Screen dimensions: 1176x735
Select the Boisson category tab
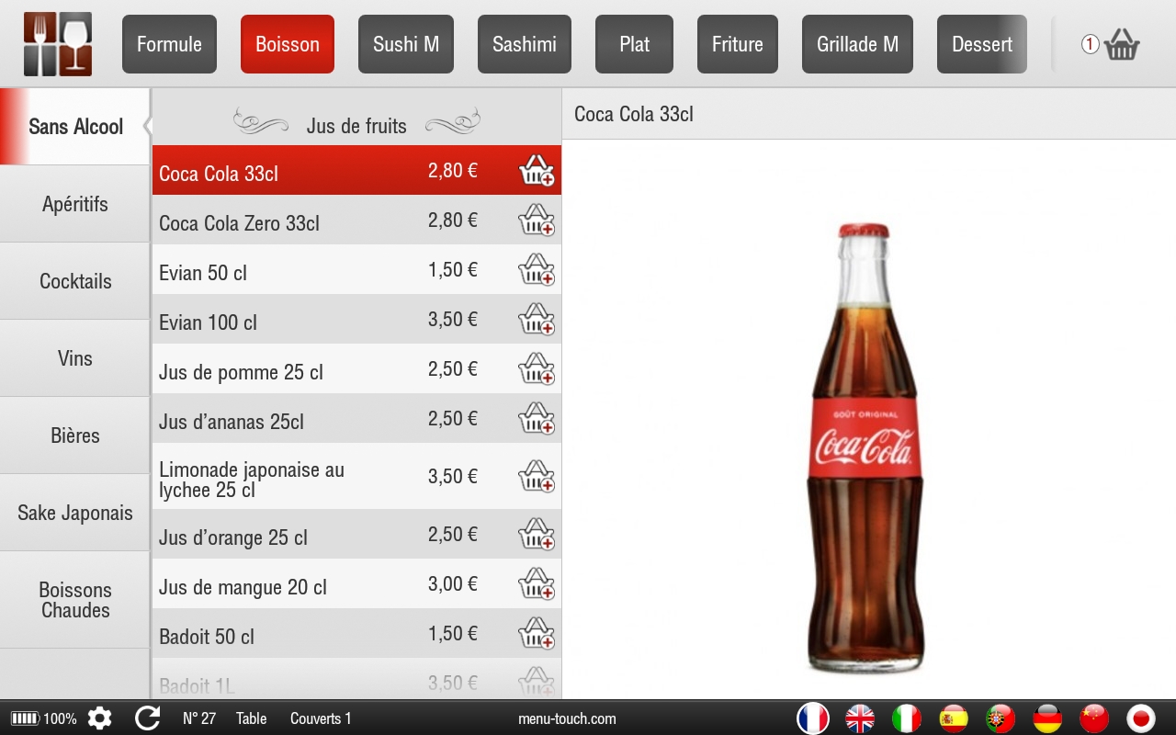point(288,44)
